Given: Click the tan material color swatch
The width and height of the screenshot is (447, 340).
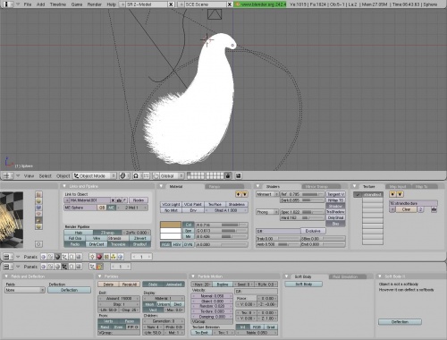Looking at the screenshot, I should click(x=171, y=225).
